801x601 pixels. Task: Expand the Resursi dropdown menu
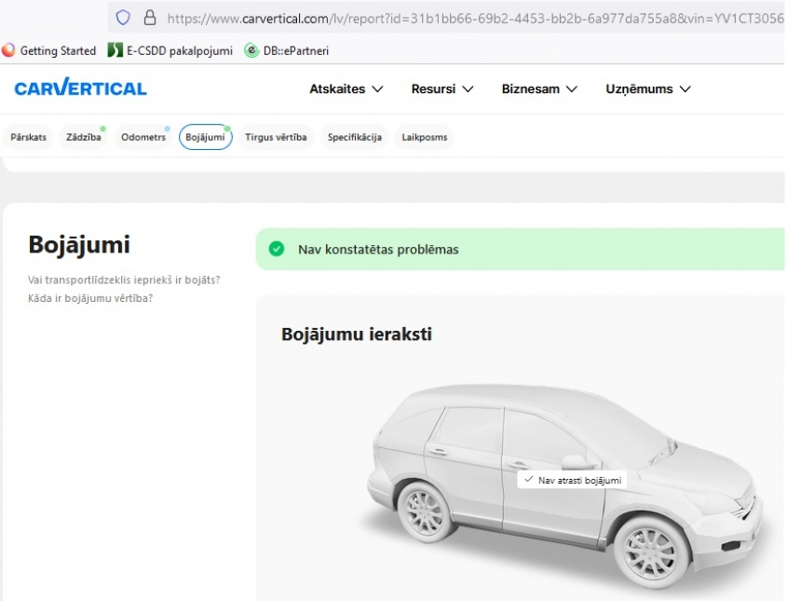tap(442, 89)
